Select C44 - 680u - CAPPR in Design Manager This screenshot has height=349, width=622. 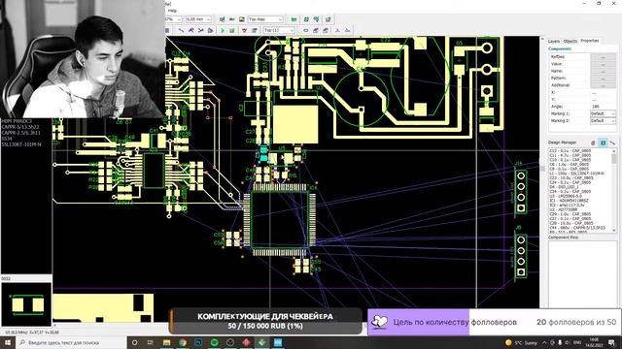coord(577,228)
